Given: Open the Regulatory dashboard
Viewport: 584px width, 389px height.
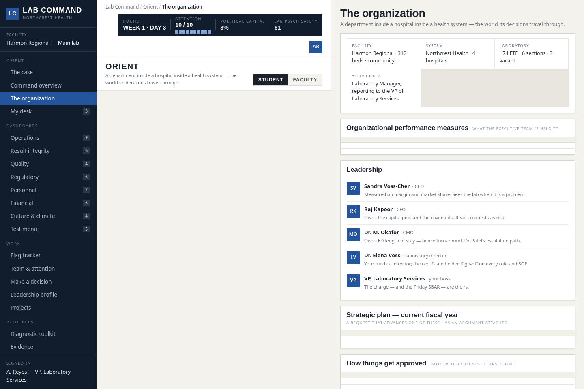Looking at the screenshot, I should [48, 177].
